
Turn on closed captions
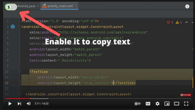tap(148, 104)
